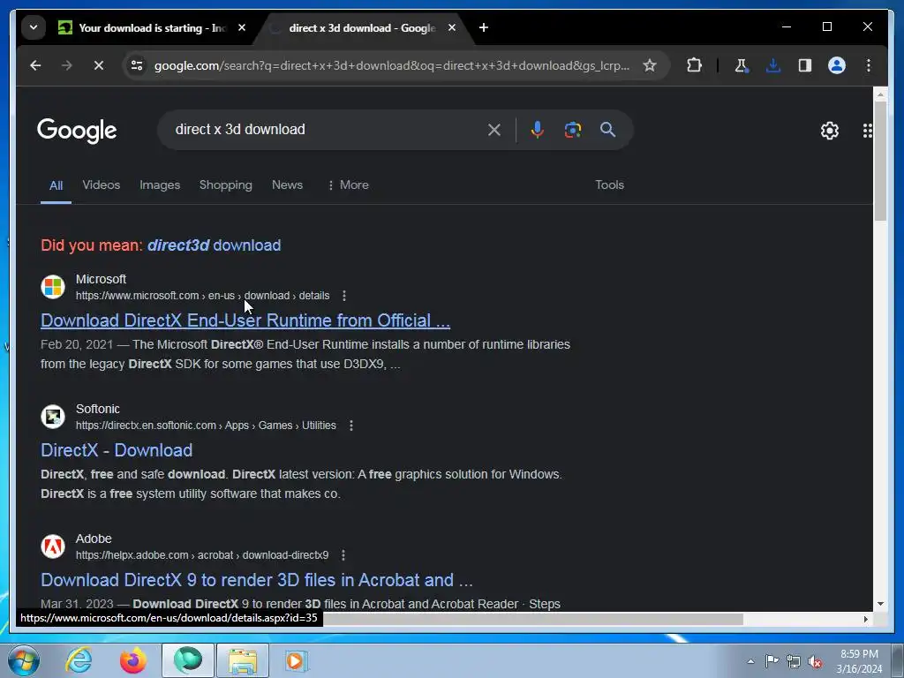Image resolution: width=904 pixels, height=678 pixels.
Task: Open the tab search dropdown arrow
Action: (34, 27)
